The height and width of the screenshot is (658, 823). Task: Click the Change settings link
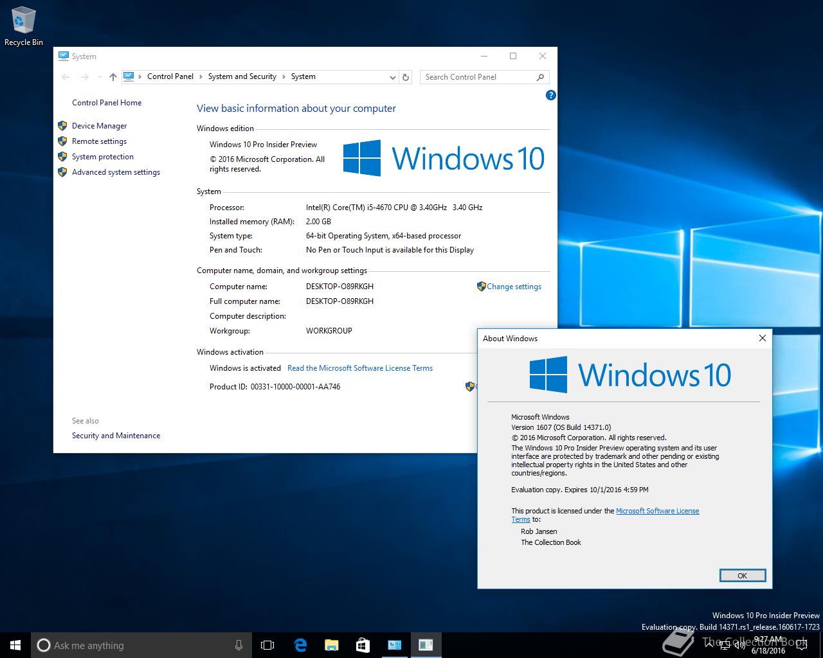[514, 287]
